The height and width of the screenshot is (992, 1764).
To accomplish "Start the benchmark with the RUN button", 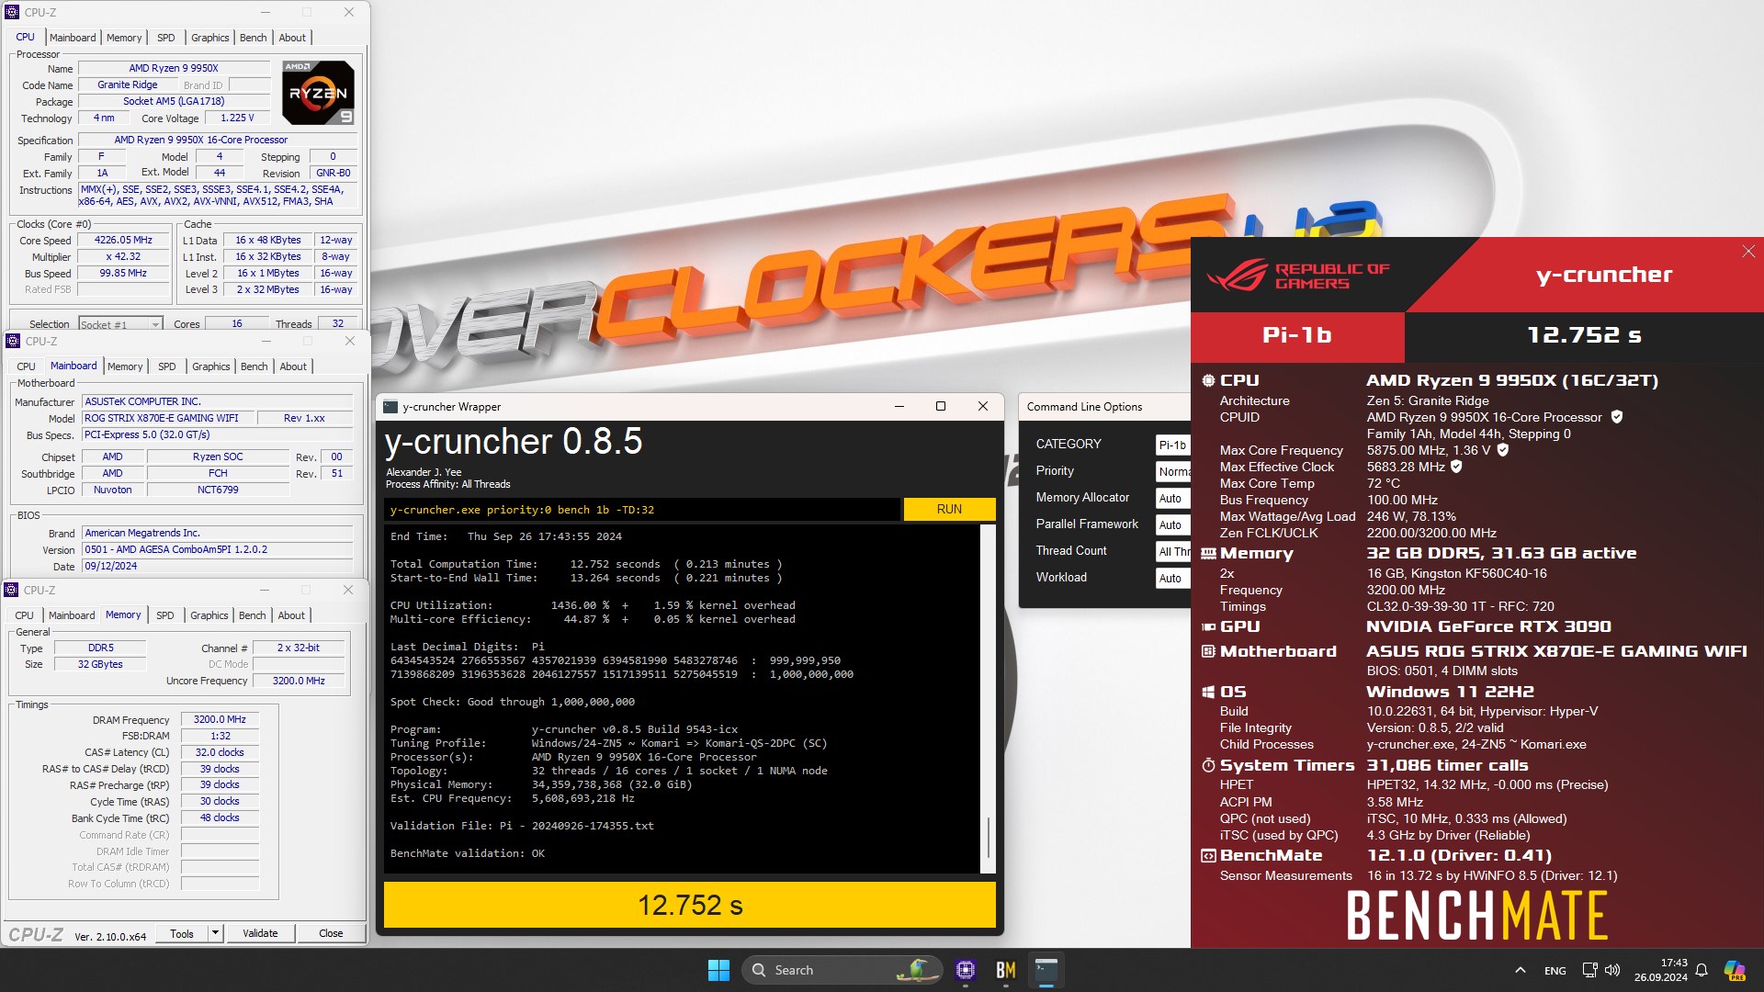I will 949,509.
